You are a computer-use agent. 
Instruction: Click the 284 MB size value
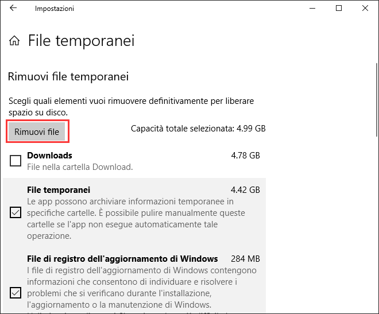245,258
